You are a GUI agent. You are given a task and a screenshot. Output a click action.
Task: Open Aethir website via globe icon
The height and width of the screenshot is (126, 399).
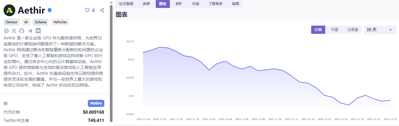(x=6, y=31)
